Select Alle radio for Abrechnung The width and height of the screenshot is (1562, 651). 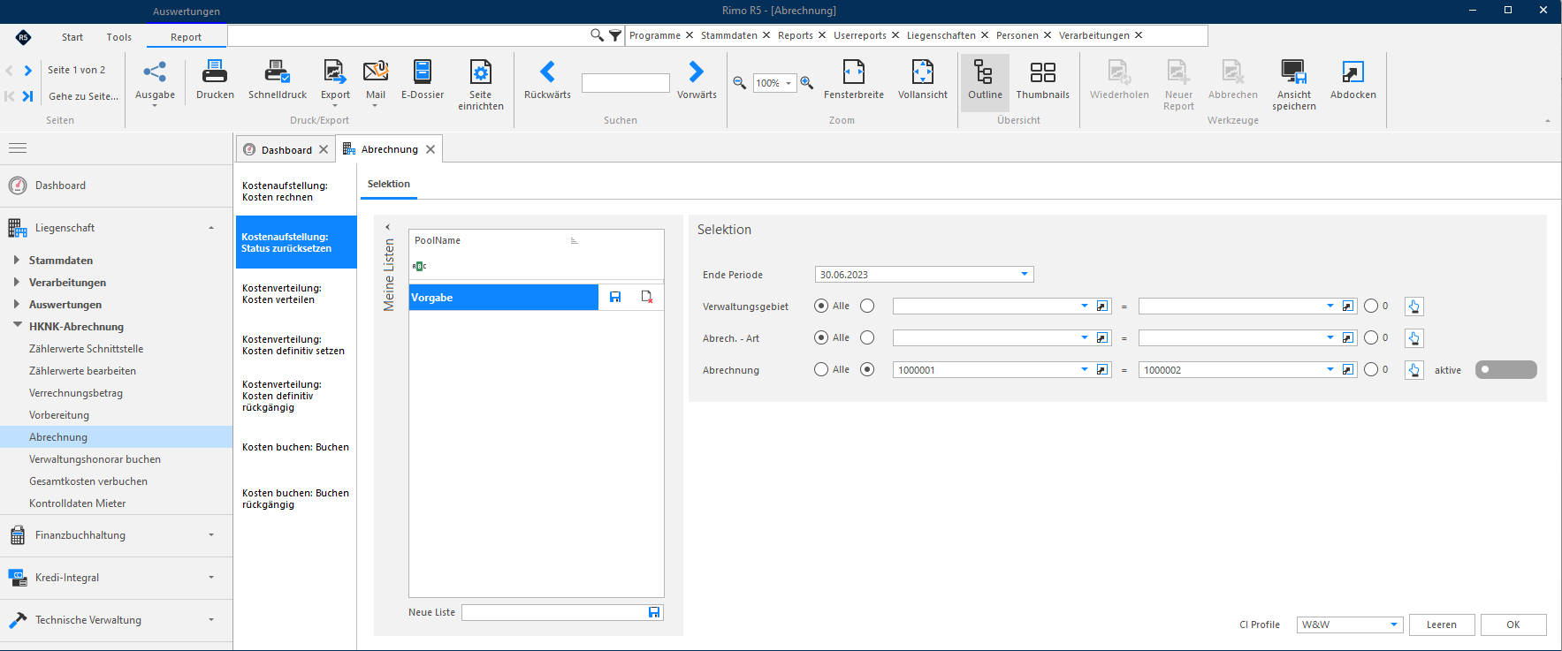click(x=821, y=369)
